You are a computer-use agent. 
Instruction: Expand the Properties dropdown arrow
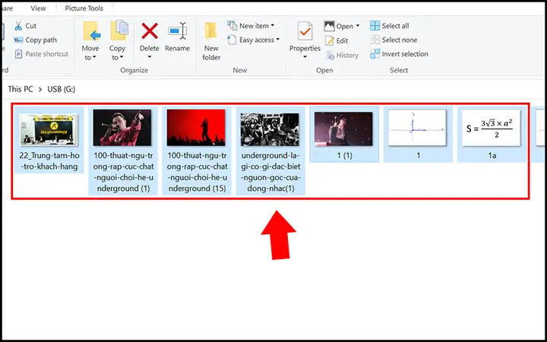pos(305,57)
